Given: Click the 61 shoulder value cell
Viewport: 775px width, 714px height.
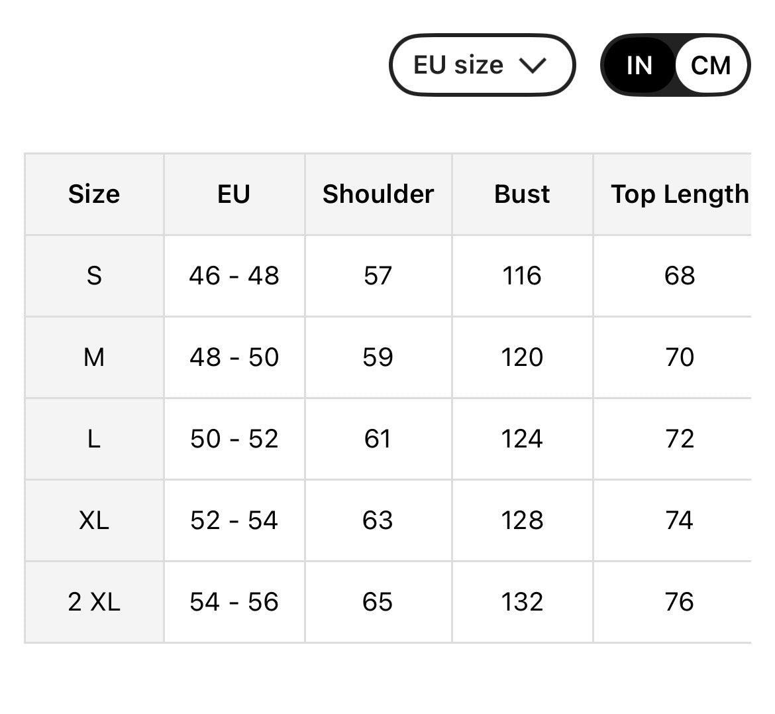Looking at the screenshot, I should (378, 439).
